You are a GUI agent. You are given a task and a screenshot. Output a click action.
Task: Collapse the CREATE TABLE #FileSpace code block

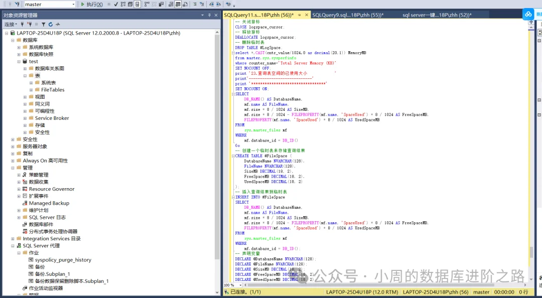(233, 156)
